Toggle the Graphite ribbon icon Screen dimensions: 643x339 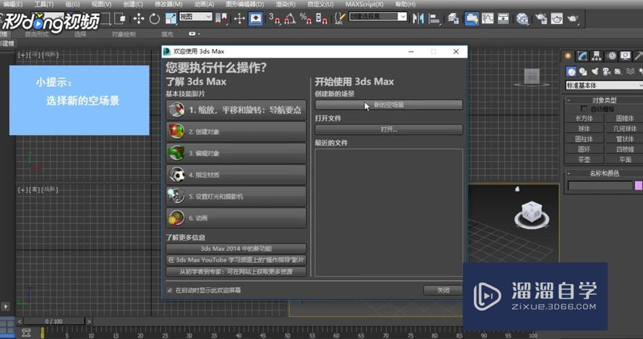click(472, 18)
